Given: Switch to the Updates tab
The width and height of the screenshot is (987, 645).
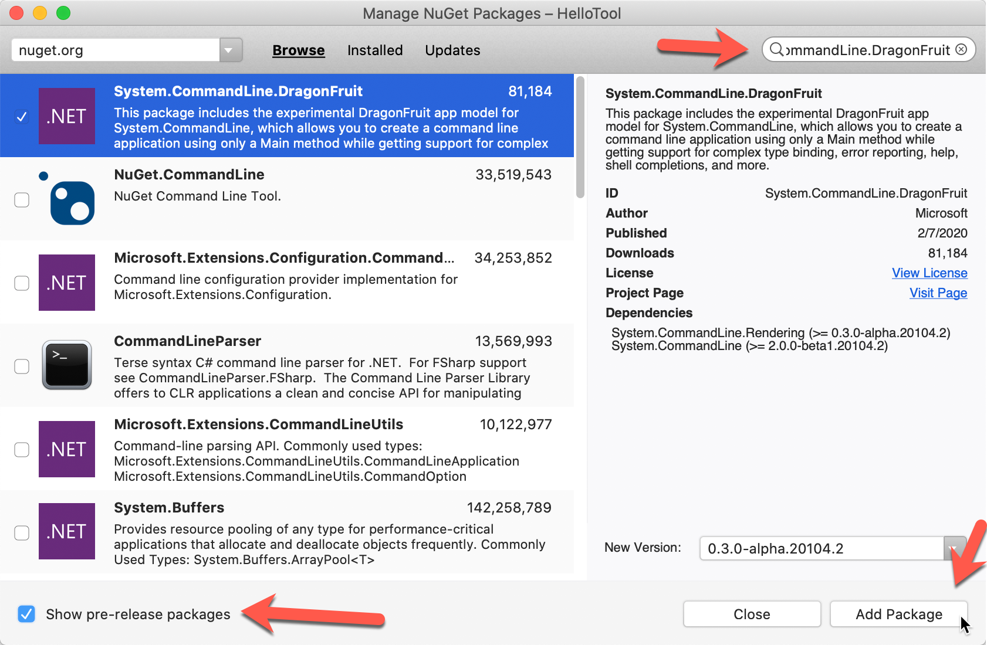Looking at the screenshot, I should (452, 50).
